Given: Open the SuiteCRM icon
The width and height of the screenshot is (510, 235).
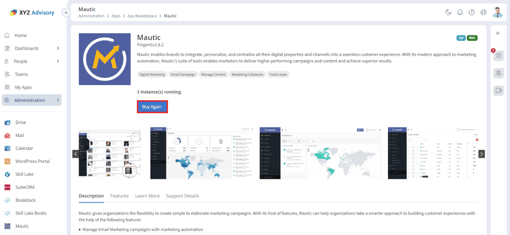Looking at the screenshot, I should [x=8, y=188].
